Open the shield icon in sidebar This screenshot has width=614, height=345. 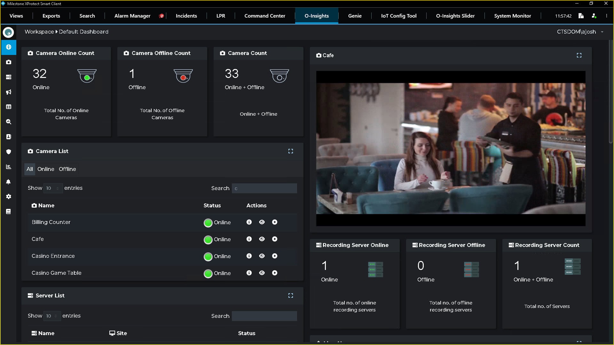(9, 152)
